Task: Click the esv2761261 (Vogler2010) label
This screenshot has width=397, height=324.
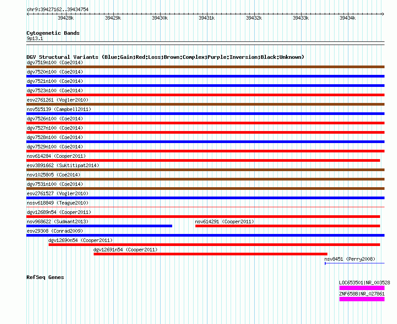Action: pos(58,100)
